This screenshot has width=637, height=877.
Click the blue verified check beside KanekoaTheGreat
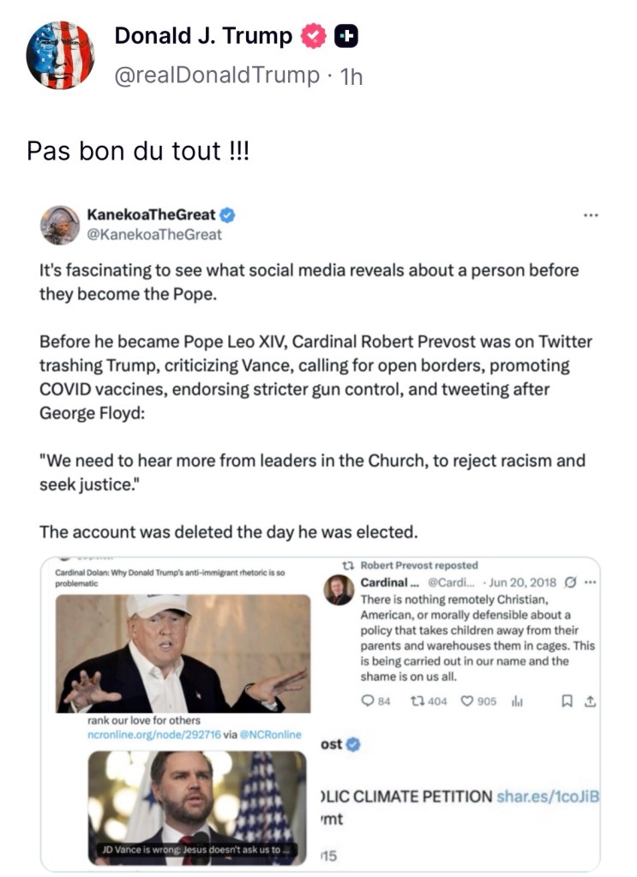[230, 215]
